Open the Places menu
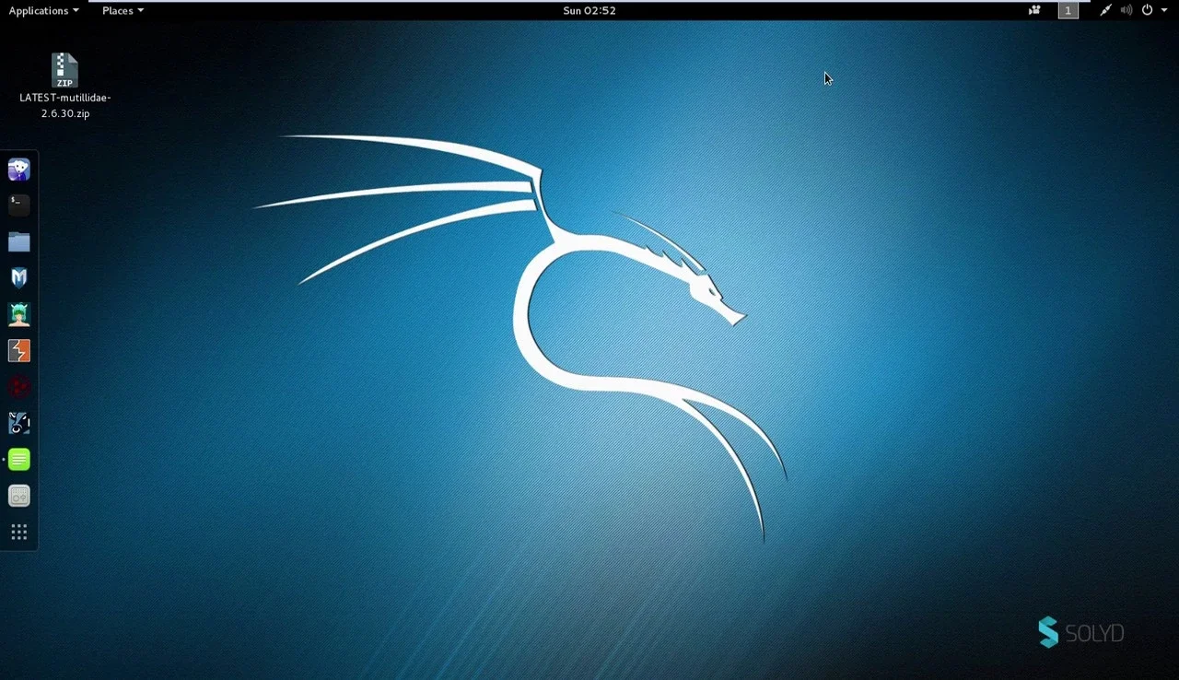Screen dimensions: 1179x680 123,10
